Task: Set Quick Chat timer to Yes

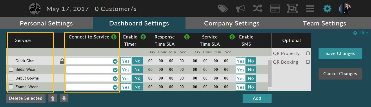Action: click(x=126, y=61)
